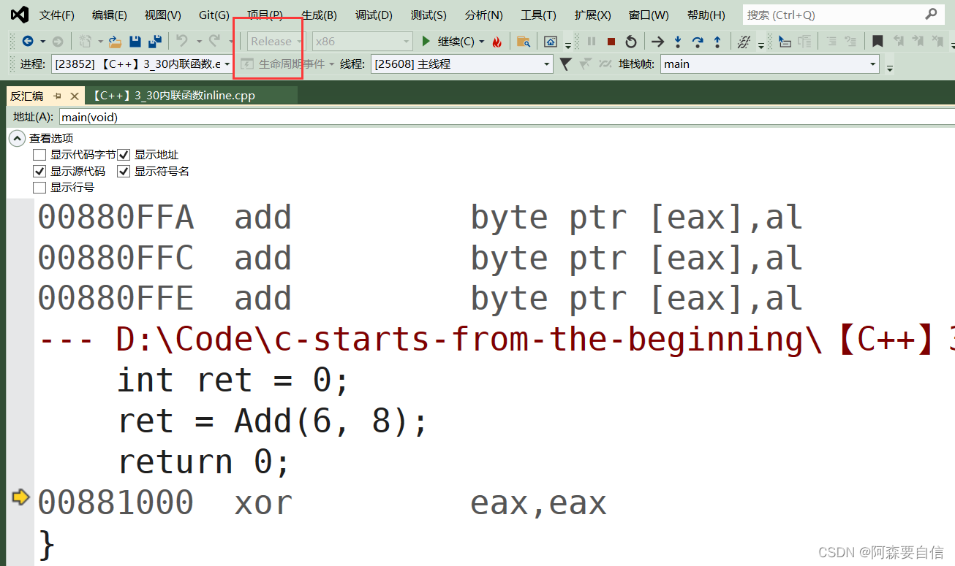Expand the 继续(C) dropdown arrow

coord(482,42)
